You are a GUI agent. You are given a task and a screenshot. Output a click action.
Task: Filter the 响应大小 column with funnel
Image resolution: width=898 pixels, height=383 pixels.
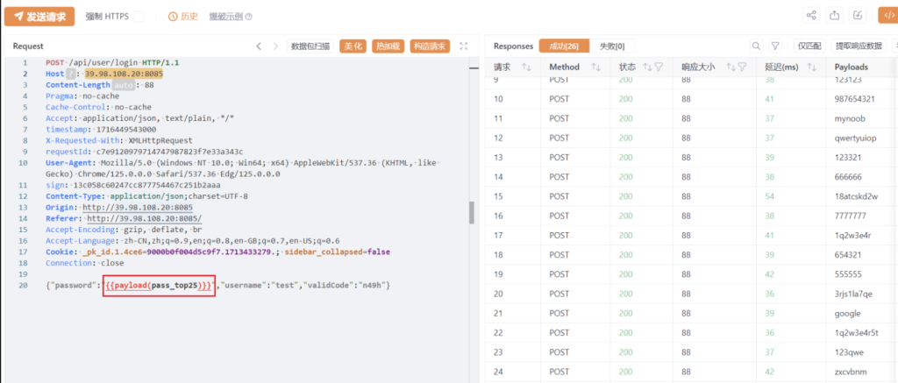point(741,67)
